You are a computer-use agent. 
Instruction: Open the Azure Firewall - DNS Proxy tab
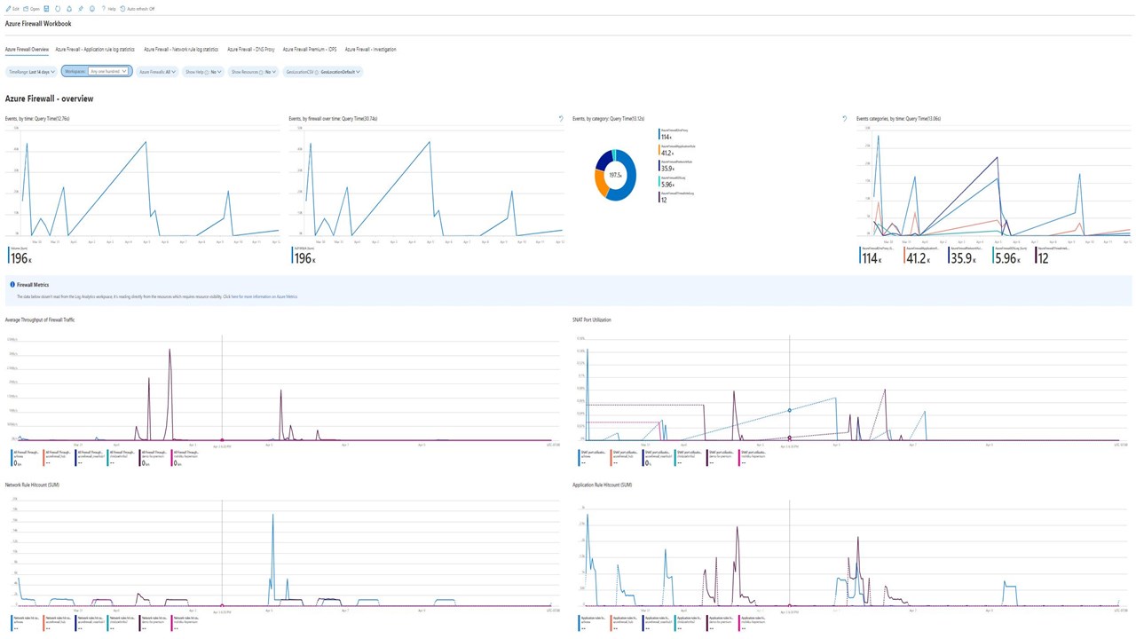251,50
